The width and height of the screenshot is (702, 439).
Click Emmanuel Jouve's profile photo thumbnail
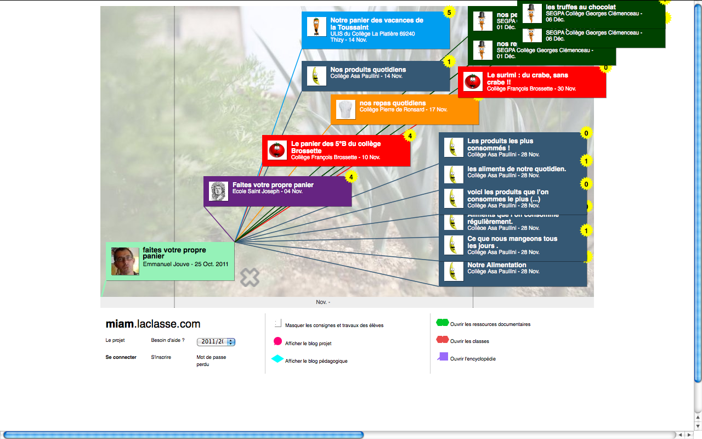pyautogui.click(x=125, y=261)
